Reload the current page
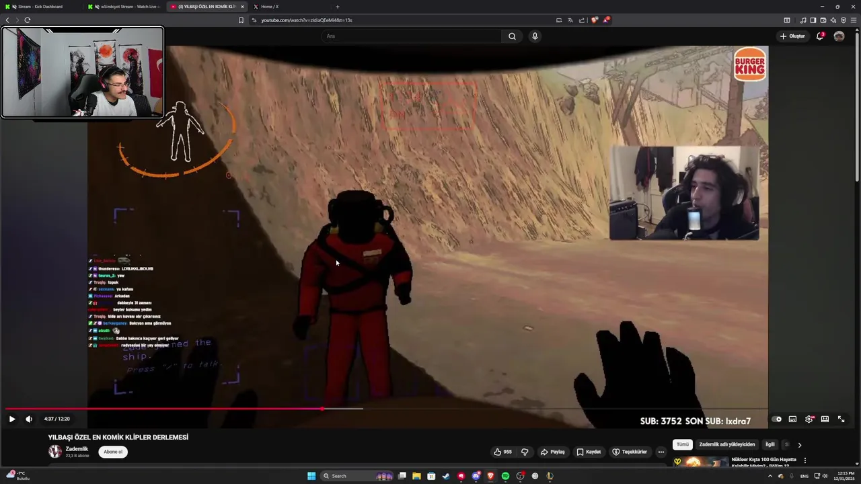Viewport: 861px width, 484px height. click(27, 20)
